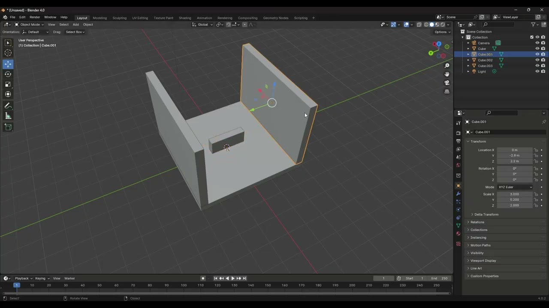Click the current frame number field
Image resolution: width=549 pixels, height=308 pixels.
click(x=383, y=278)
